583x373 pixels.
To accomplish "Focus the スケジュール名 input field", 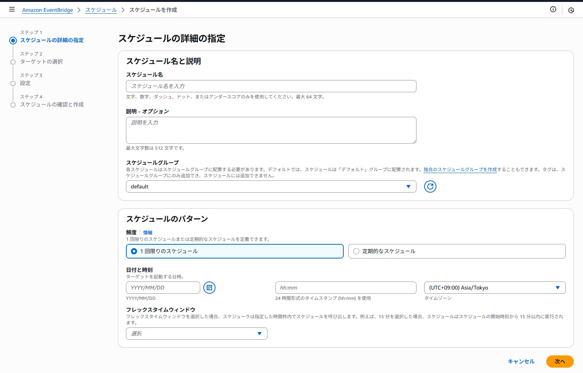I will pos(271,86).
